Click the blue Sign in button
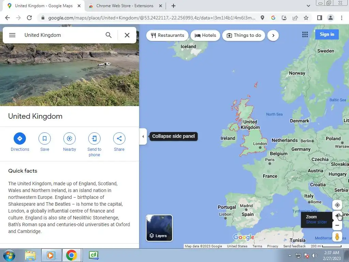The height and width of the screenshot is (262, 349). click(x=327, y=34)
